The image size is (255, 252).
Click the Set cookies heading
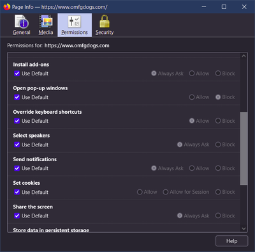coord(27,183)
